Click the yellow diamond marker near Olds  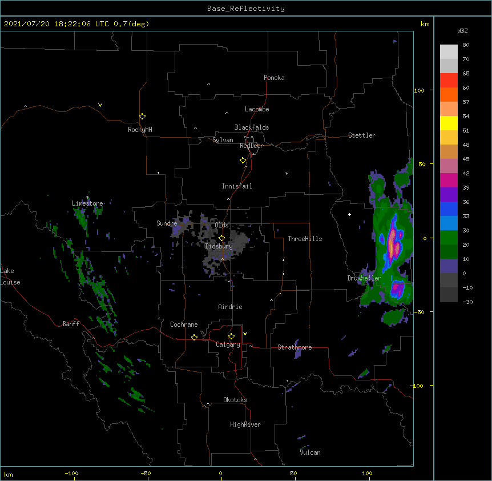click(x=221, y=238)
